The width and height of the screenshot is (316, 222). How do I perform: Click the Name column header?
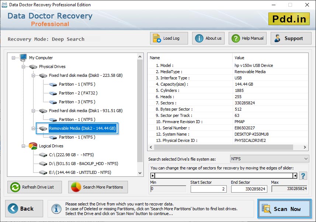(x=190, y=58)
